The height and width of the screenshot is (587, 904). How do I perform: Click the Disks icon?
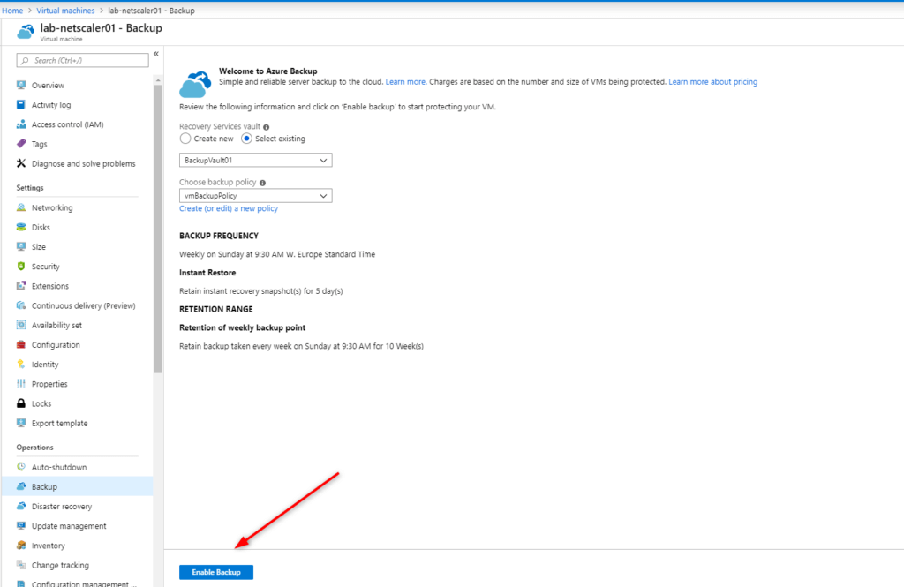point(21,227)
